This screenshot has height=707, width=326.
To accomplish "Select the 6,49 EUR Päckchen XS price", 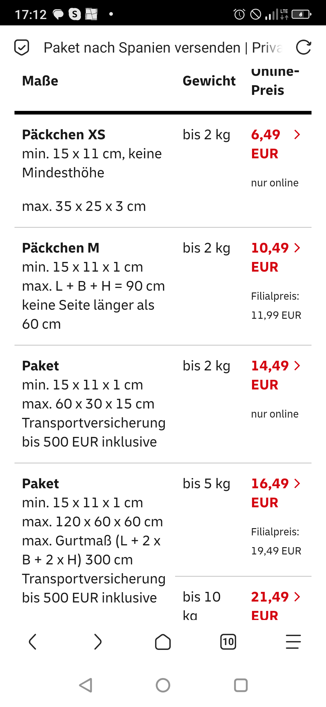I will pos(266,144).
